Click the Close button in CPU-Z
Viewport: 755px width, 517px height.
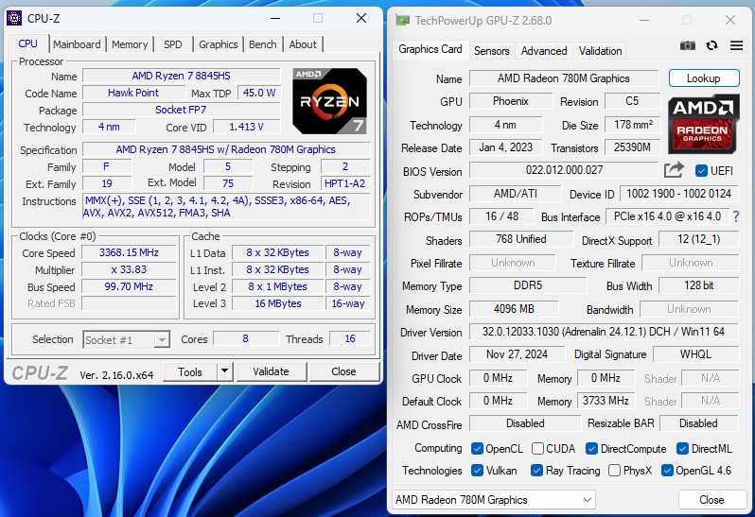tap(343, 371)
